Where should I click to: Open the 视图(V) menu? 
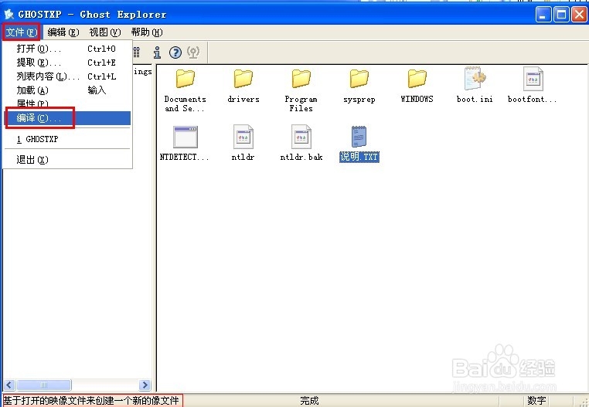pyautogui.click(x=105, y=32)
